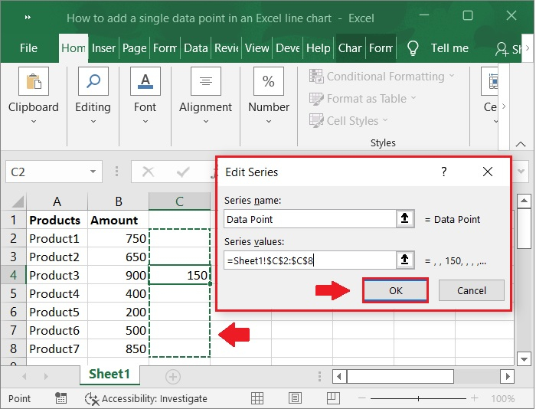Viewport: 536px width, 409px height.
Task: Select the Sheet1 sheet tab
Action: tap(109, 374)
